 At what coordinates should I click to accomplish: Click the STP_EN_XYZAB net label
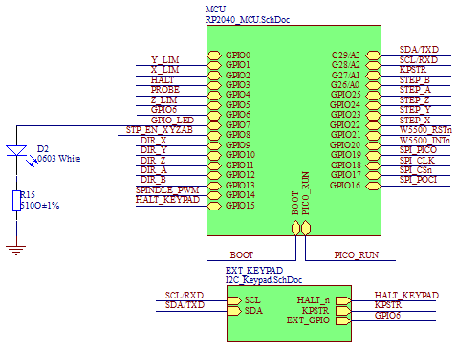(x=160, y=130)
